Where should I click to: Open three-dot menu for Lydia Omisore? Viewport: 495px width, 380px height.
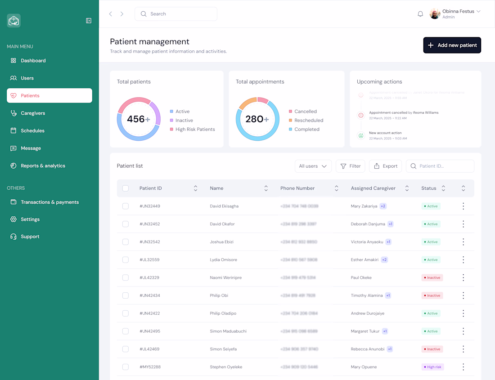[x=463, y=260]
